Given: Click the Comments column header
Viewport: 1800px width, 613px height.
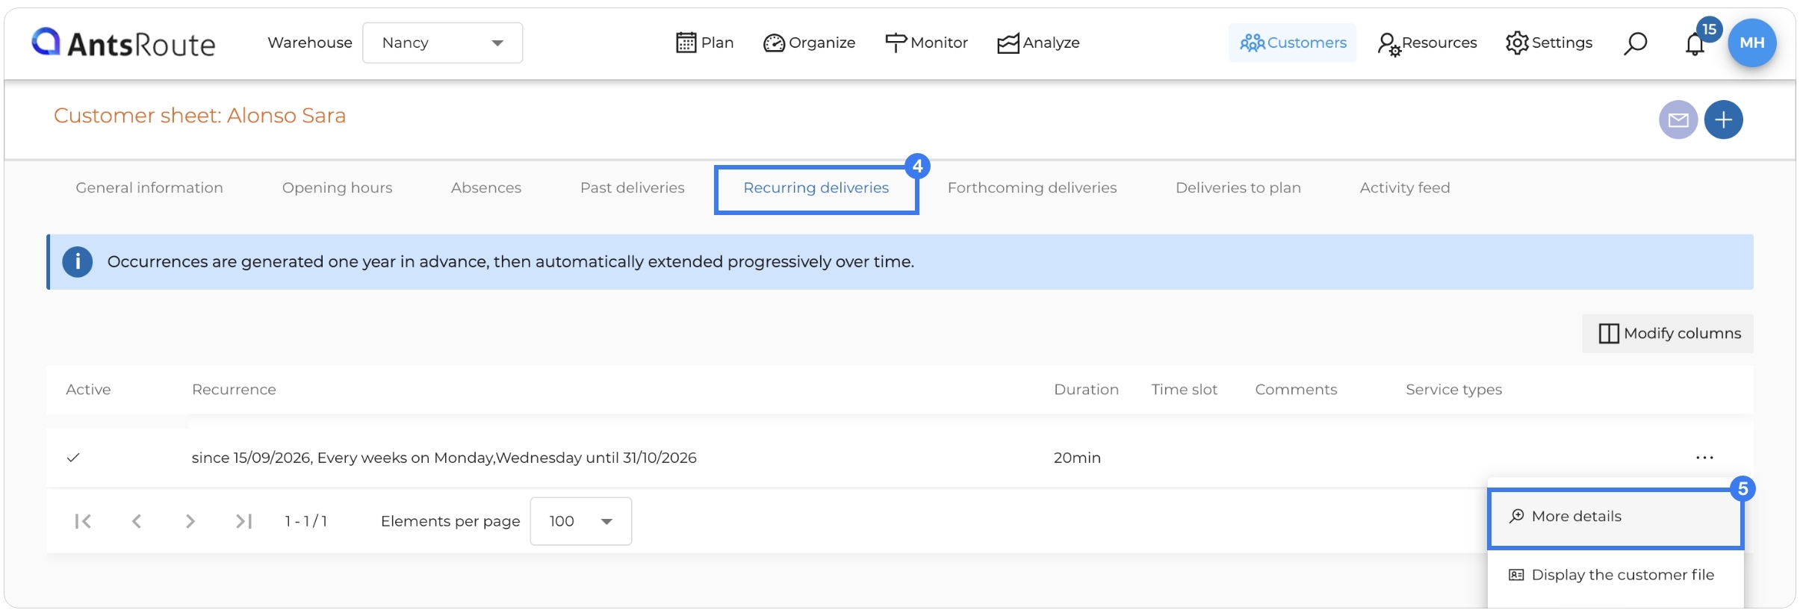Looking at the screenshot, I should [x=1296, y=389].
